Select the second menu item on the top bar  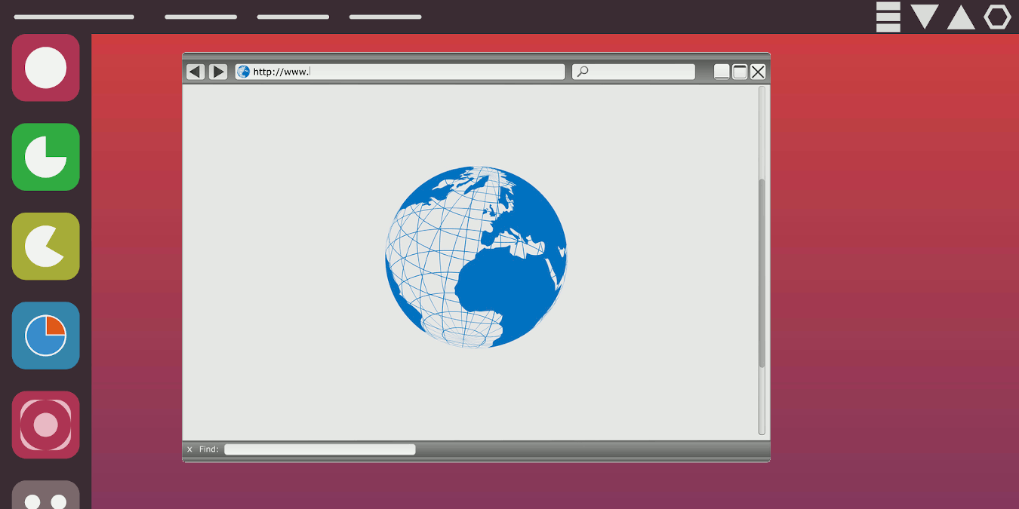click(x=200, y=17)
